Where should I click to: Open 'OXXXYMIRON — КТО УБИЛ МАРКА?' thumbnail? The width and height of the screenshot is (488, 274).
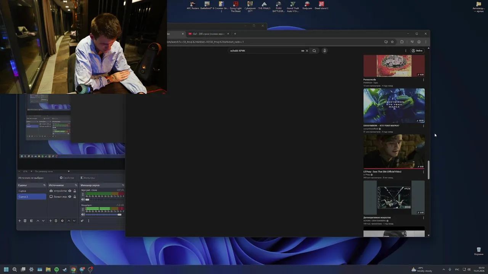(x=394, y=106)
